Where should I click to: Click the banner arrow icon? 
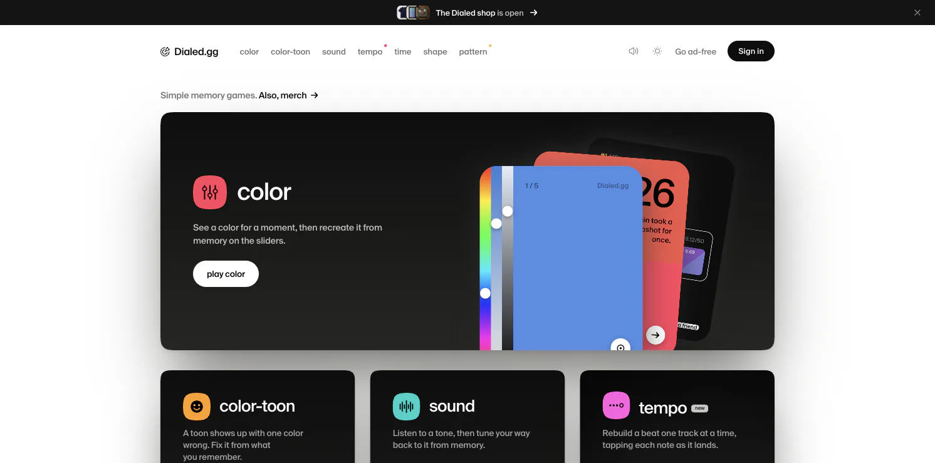coord(534,13)
